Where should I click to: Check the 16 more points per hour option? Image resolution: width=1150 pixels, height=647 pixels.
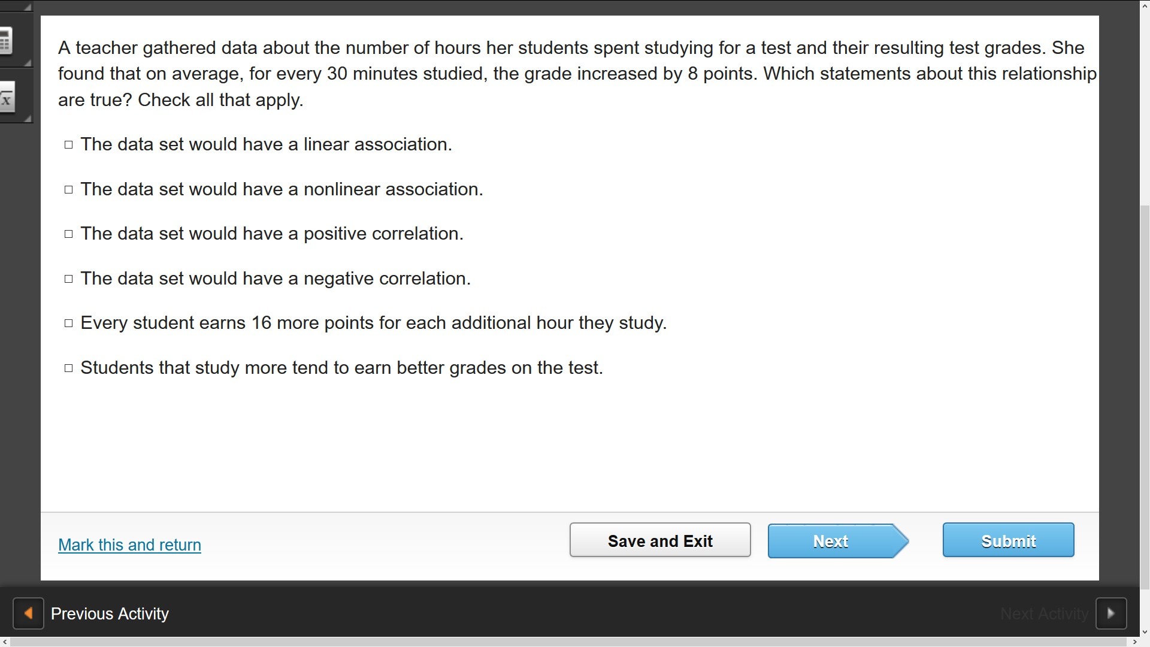pyautogui.click(x=69, y=323)
